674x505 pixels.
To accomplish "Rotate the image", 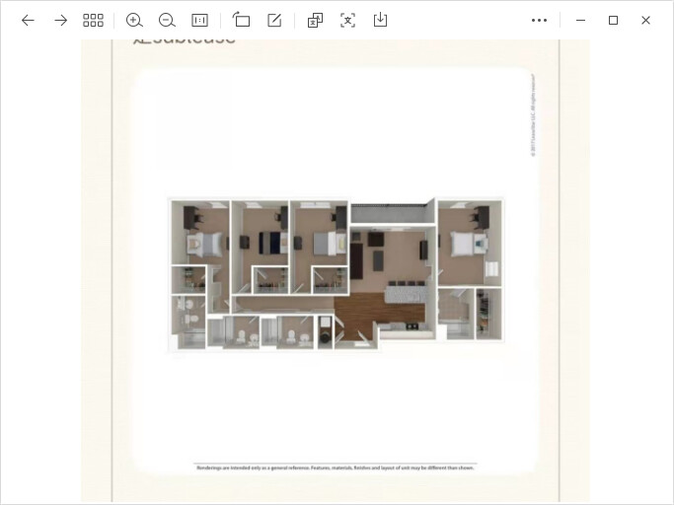I will (242, 20).
